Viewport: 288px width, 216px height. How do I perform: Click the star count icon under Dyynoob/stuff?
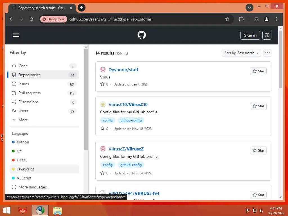pos(102,84)
